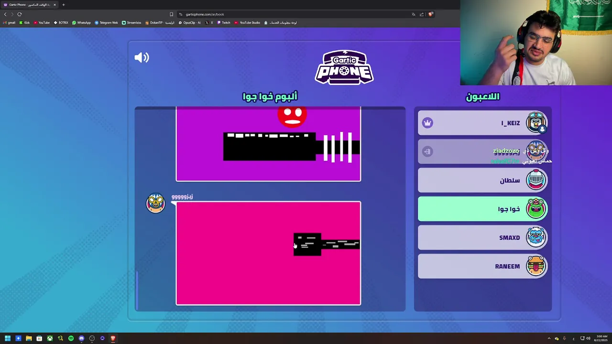The height and width of the screenshot is (344, 612).
Task: Select player I_KEIZ in the players list
Action: (482, 123)
